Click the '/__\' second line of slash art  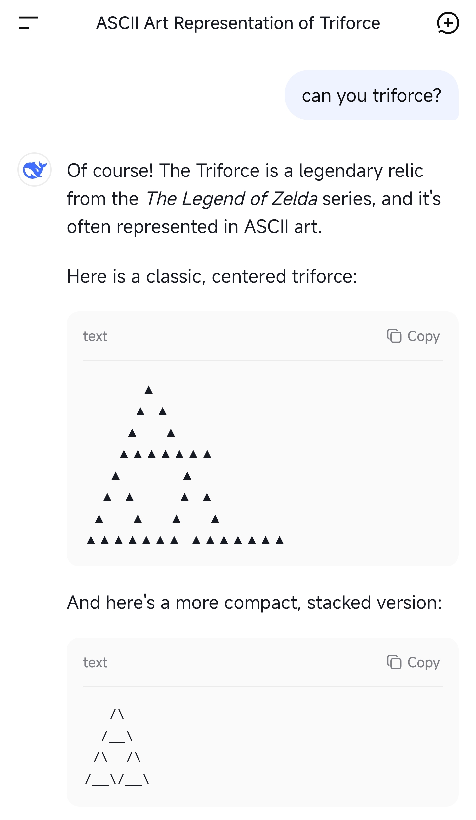point(117,736)
